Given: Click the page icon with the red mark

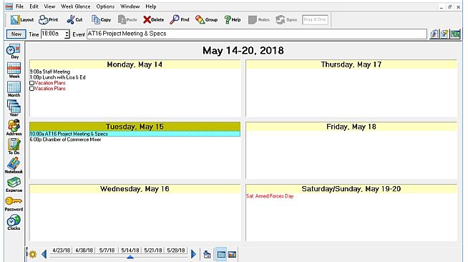Looking at the screenshot, I should (x=434, y=34).
